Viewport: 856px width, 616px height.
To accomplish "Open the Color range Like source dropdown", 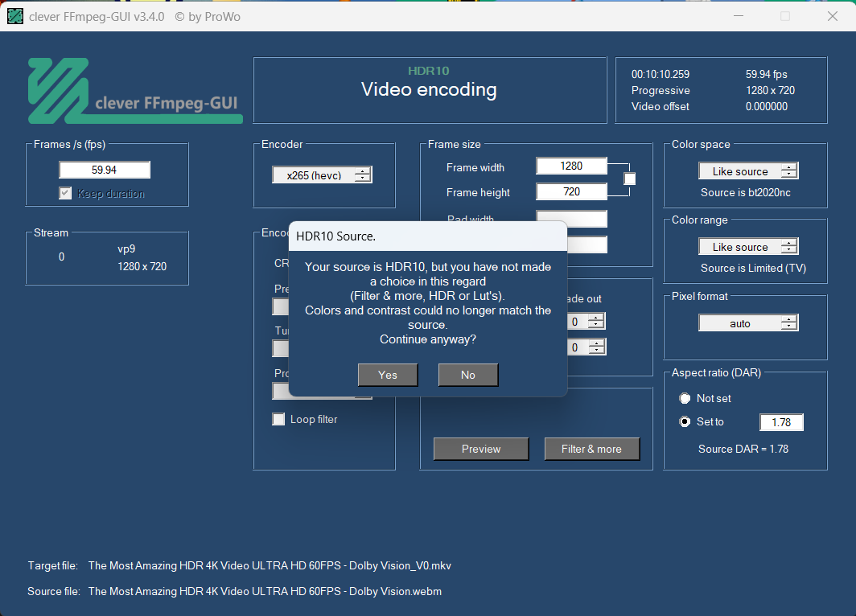I will tap(748, 247).
